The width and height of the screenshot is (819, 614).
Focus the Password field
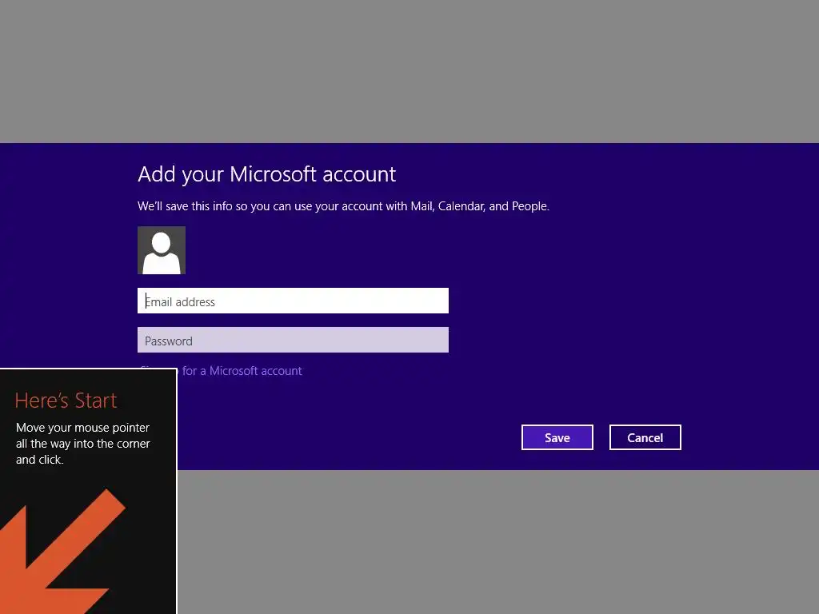point(293,340)
